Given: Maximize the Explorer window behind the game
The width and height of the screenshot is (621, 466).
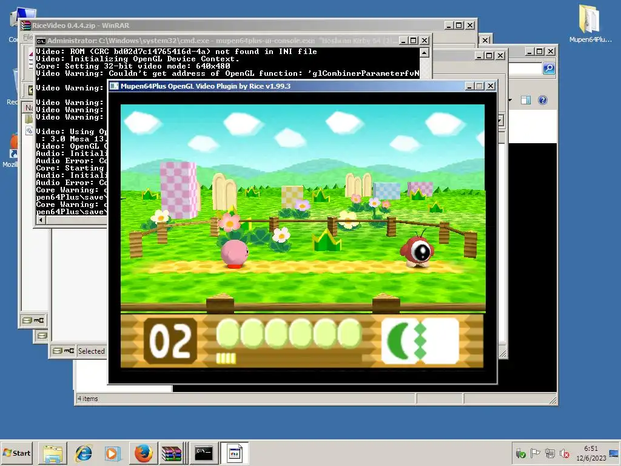Looking at the screenshot, I should click(x=539, y=52).
